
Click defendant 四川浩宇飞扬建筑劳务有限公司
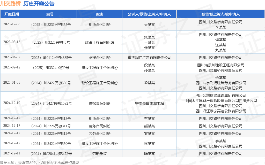point(220,83)
